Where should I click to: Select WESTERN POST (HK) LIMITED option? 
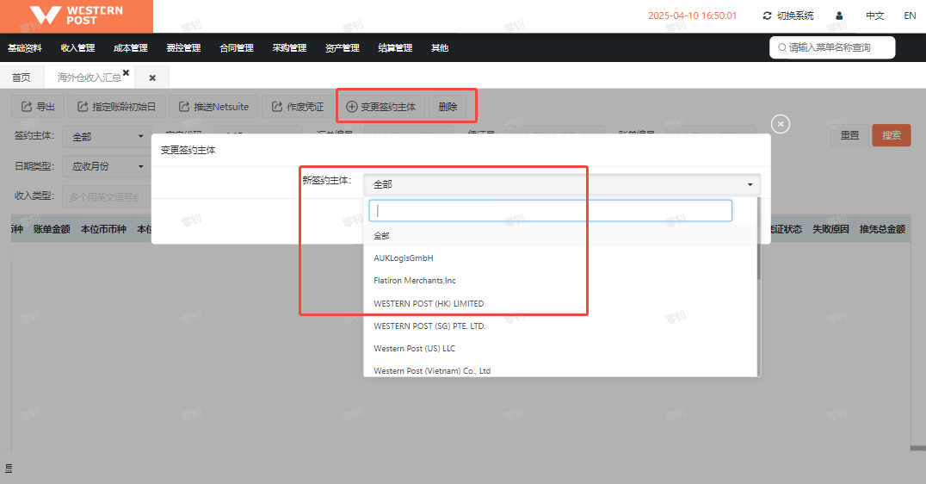[x=560, y=304]
